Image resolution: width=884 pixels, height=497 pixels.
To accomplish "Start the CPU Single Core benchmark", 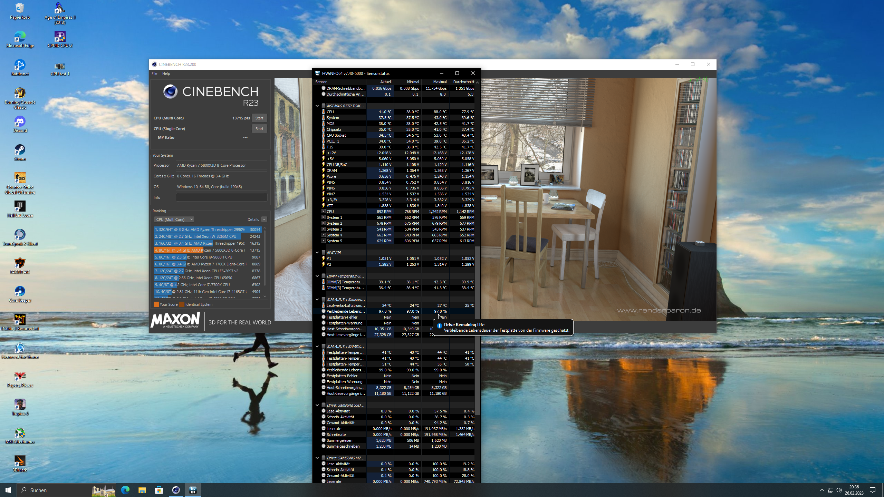I will click(x=259, y=129).
